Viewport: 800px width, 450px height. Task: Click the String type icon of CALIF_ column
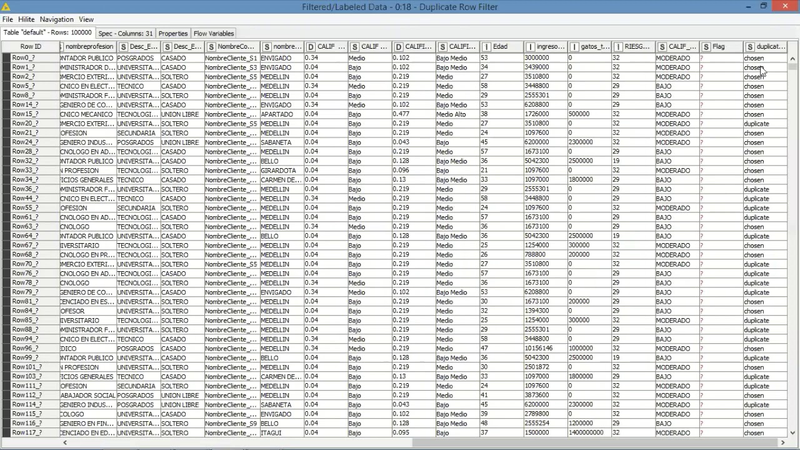coord(662,47)
